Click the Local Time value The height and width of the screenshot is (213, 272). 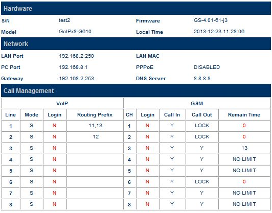click(x=219, y=32)
